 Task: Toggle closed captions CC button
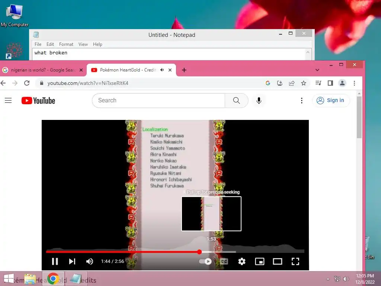click(x=224, y=261)
